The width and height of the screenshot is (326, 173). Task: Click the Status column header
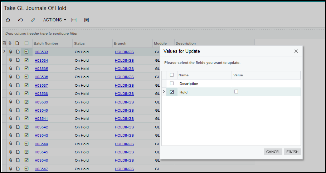click(x=79, y=44)
